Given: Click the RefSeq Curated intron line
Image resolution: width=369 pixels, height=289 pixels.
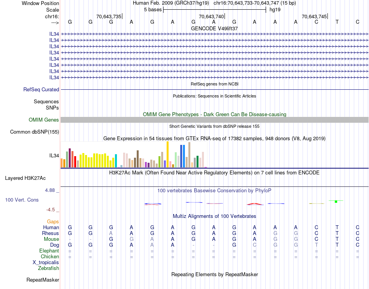Looking at the screenshot, I should tap(214, 89).
